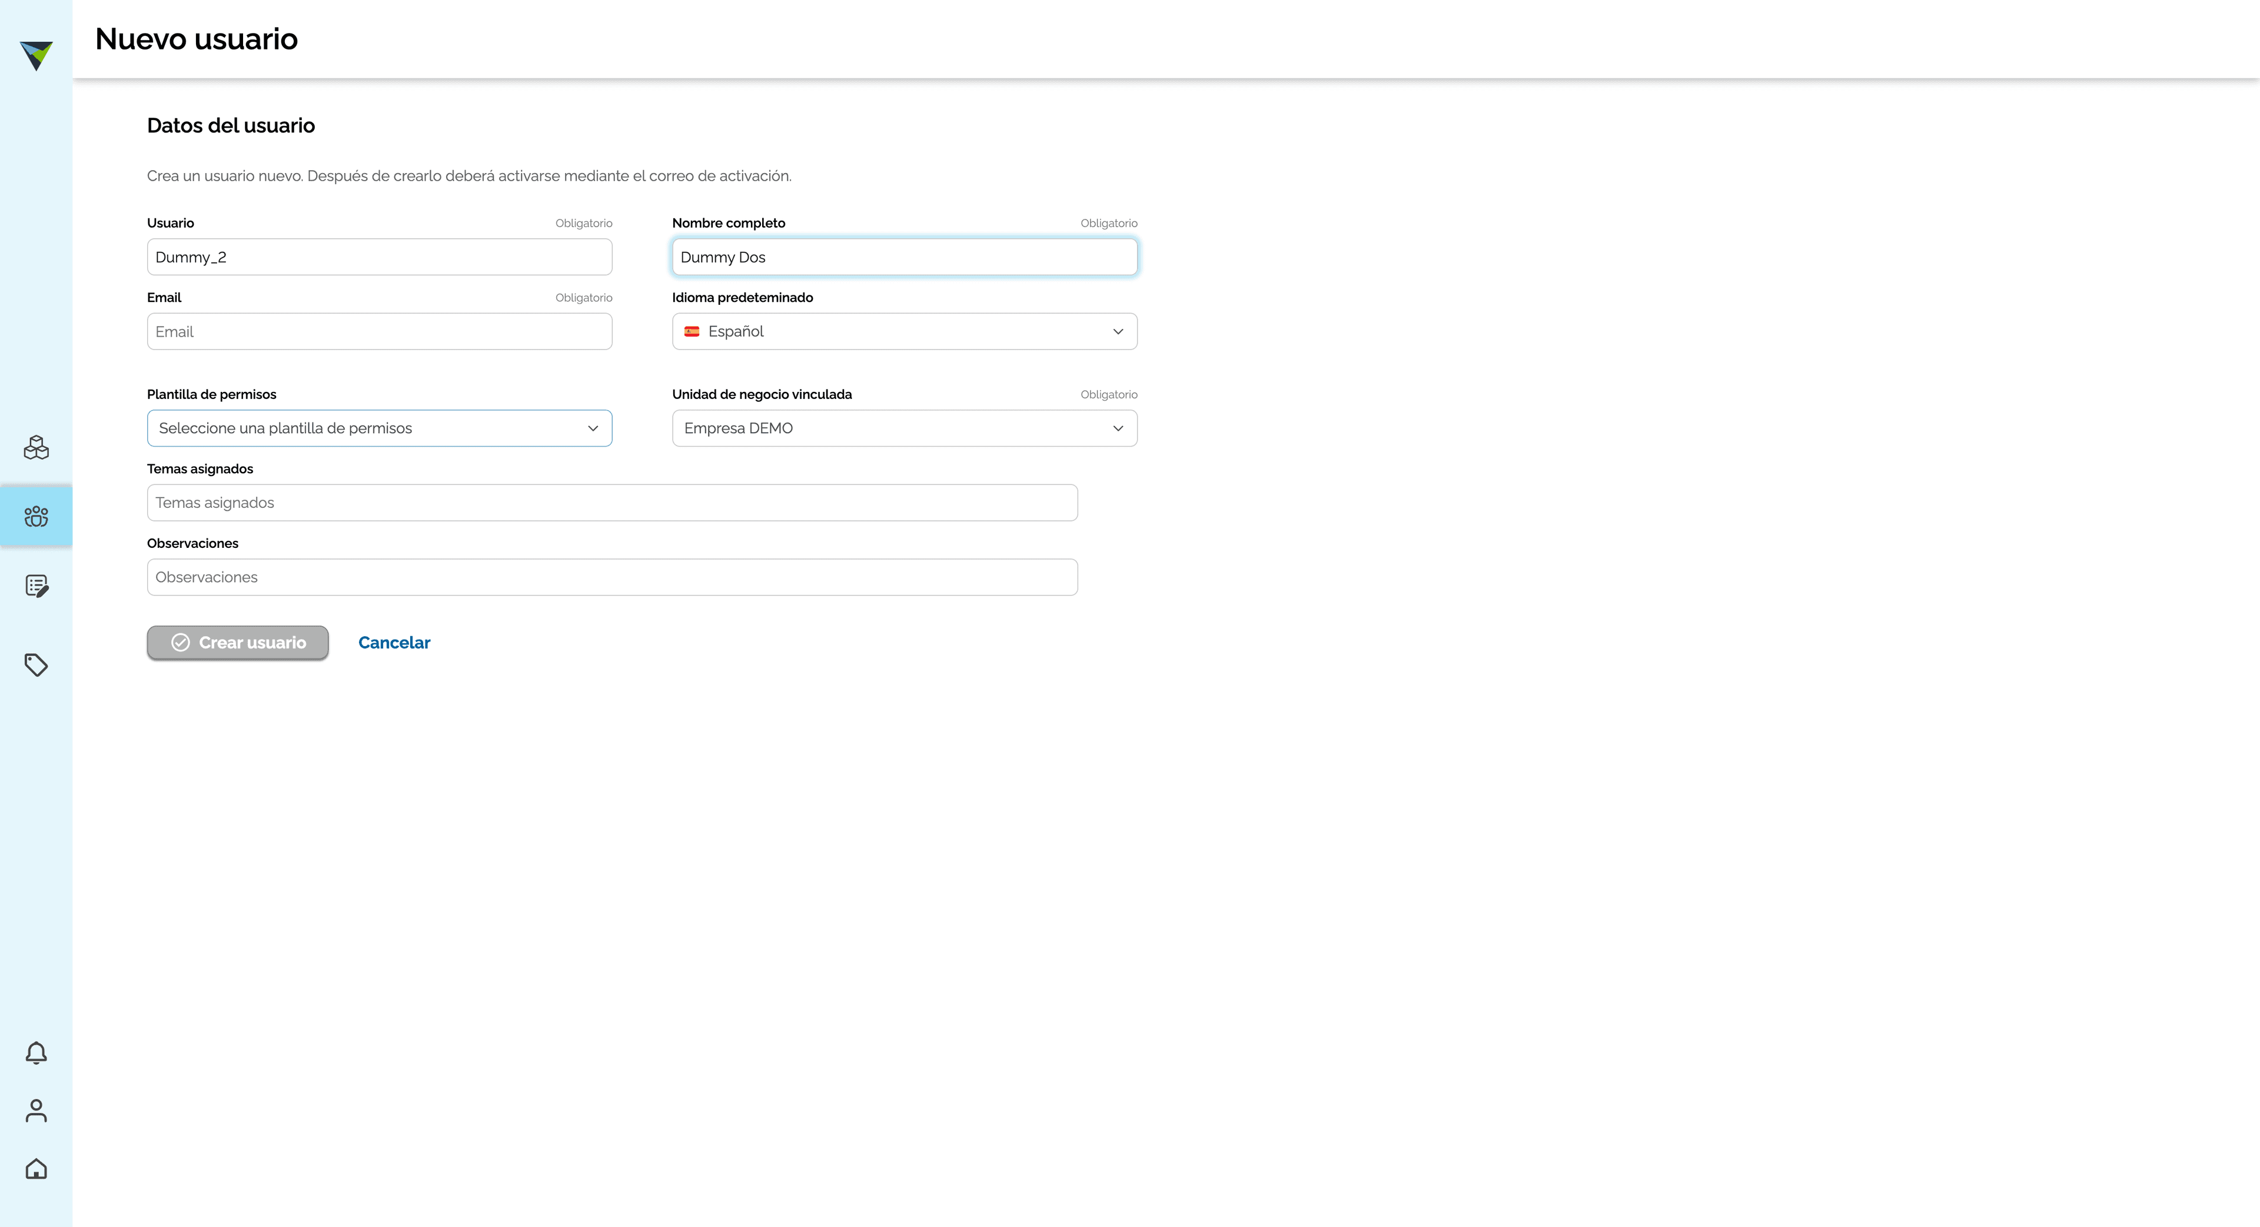Click into the Email field
Viewport: 2260px width, 1227px height.
coord(379,331)
